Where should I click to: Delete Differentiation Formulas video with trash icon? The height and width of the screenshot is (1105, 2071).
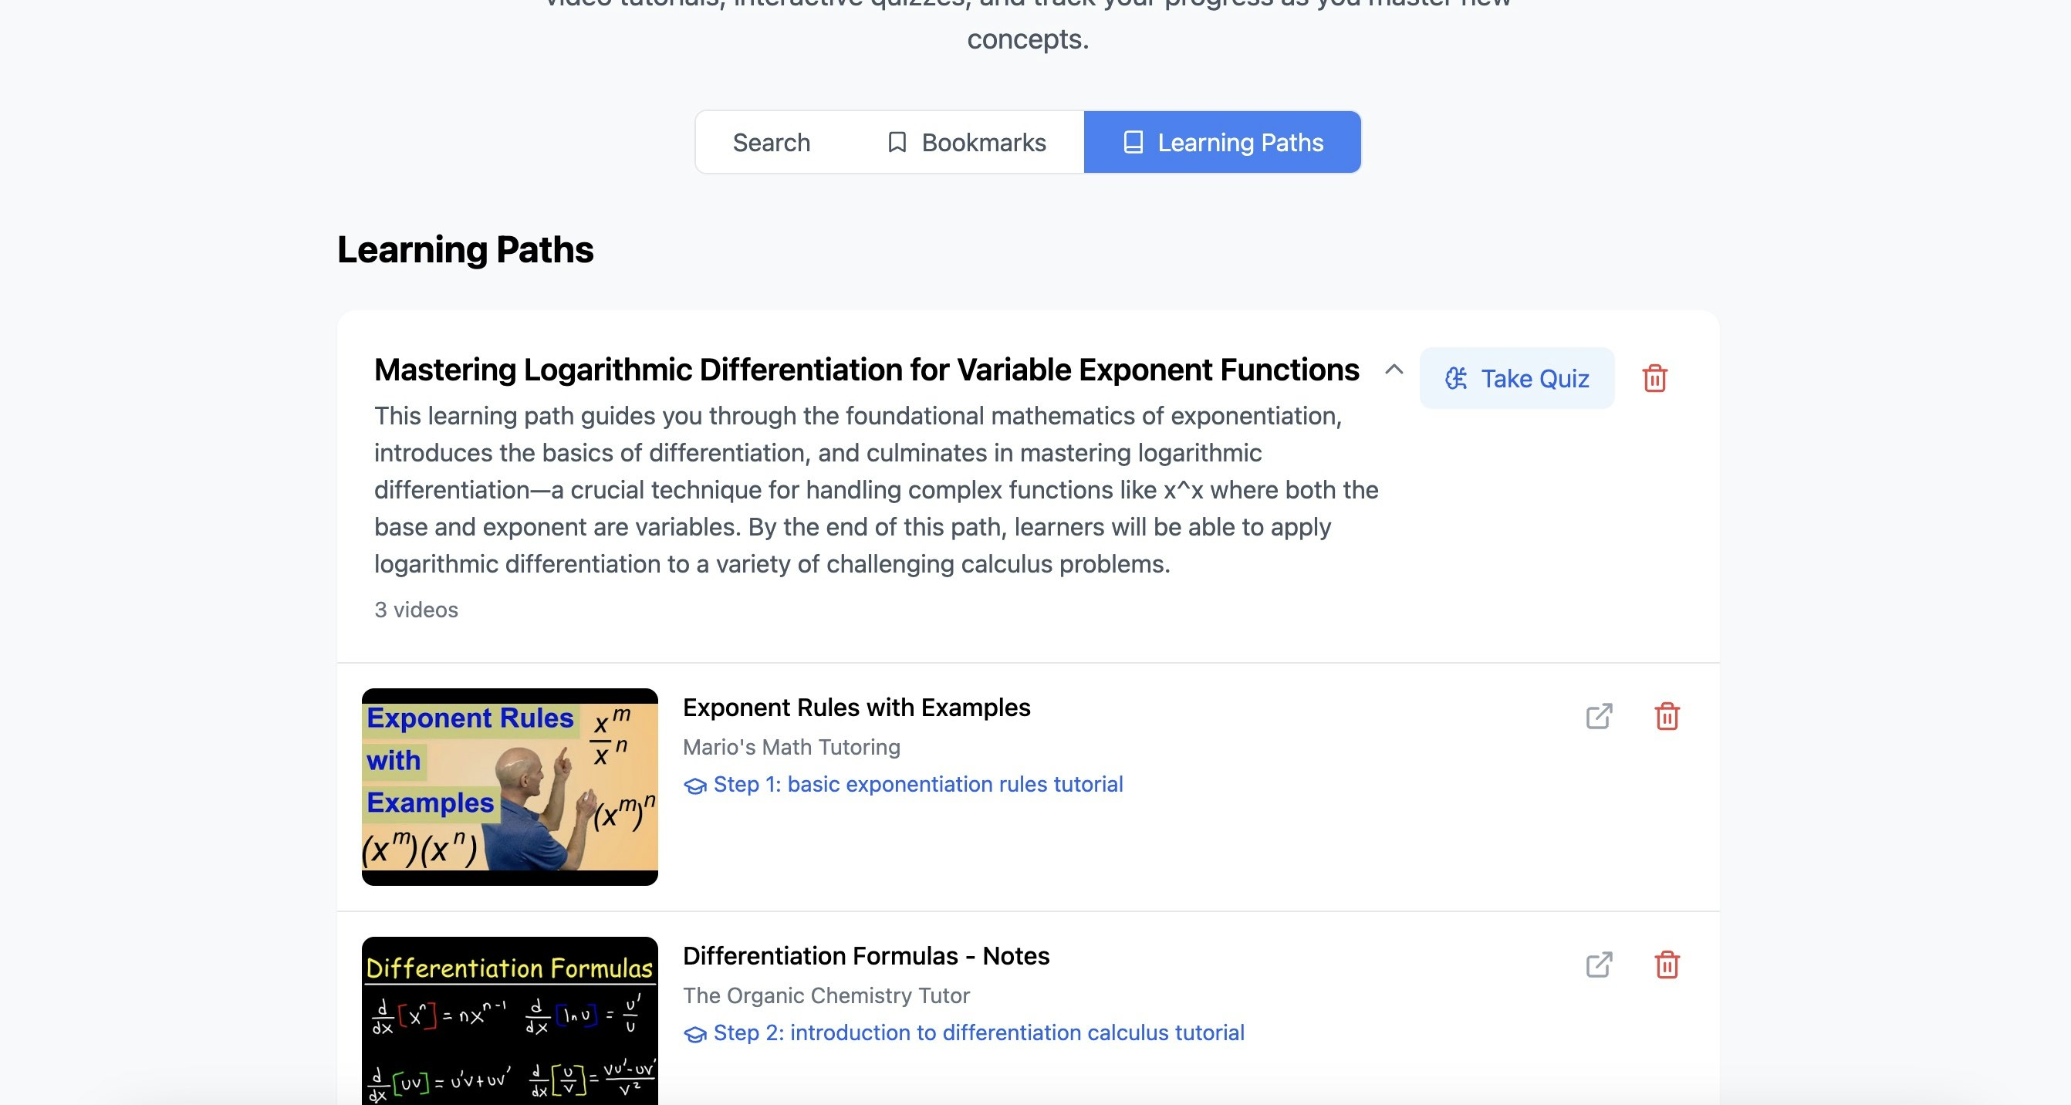[1667, 965]
